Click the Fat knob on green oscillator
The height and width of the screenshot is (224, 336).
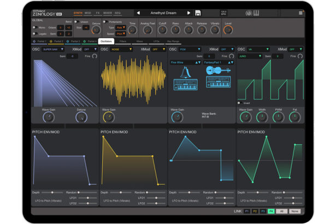click(x=295, y=117)
